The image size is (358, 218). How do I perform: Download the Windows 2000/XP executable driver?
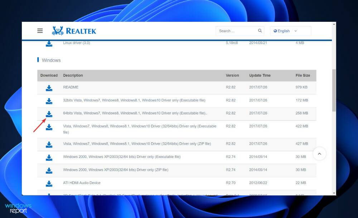pyautogui.click(x=49, y=157)
